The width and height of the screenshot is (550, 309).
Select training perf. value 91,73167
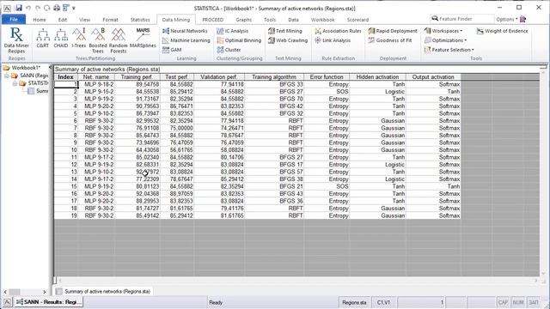coord(137,99)
